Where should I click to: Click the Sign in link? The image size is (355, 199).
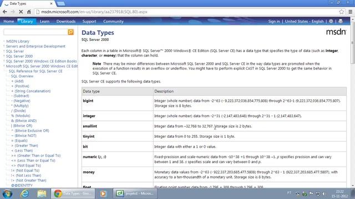tap(274, 22)
